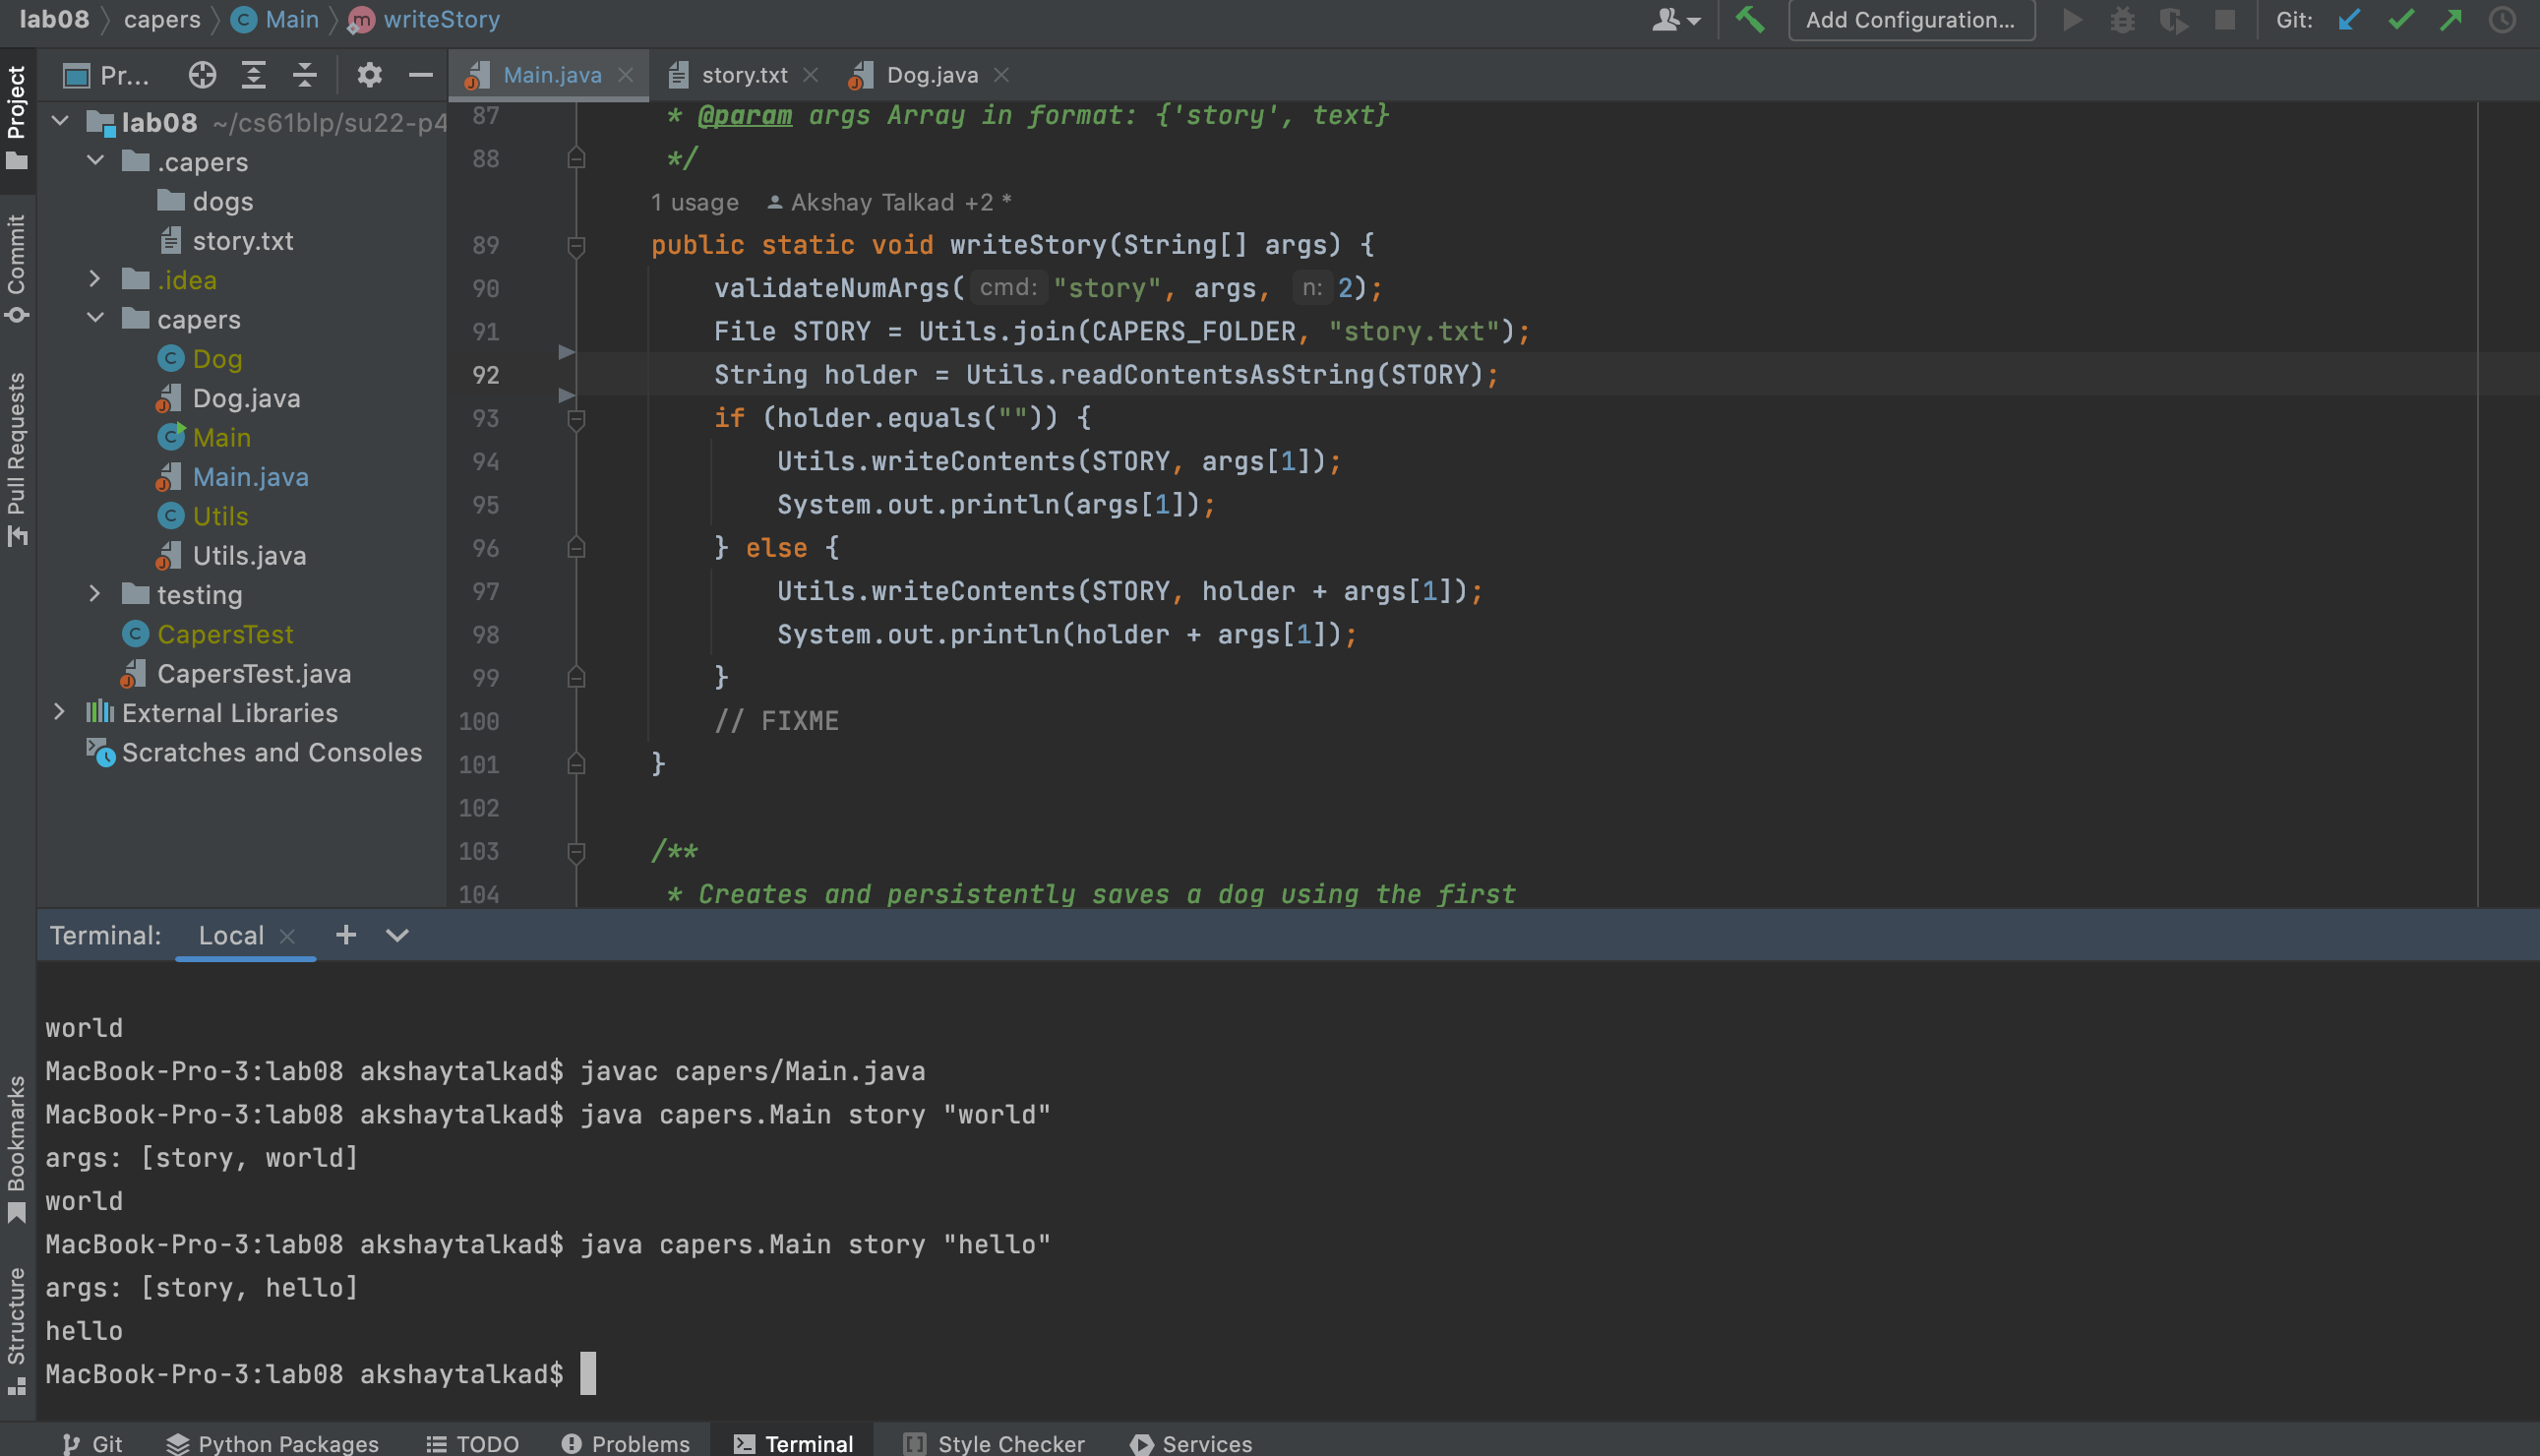The height and width of the screenshot is (1456, 2540).
Task: Expand the testing folder
Action: click(95, 594)
